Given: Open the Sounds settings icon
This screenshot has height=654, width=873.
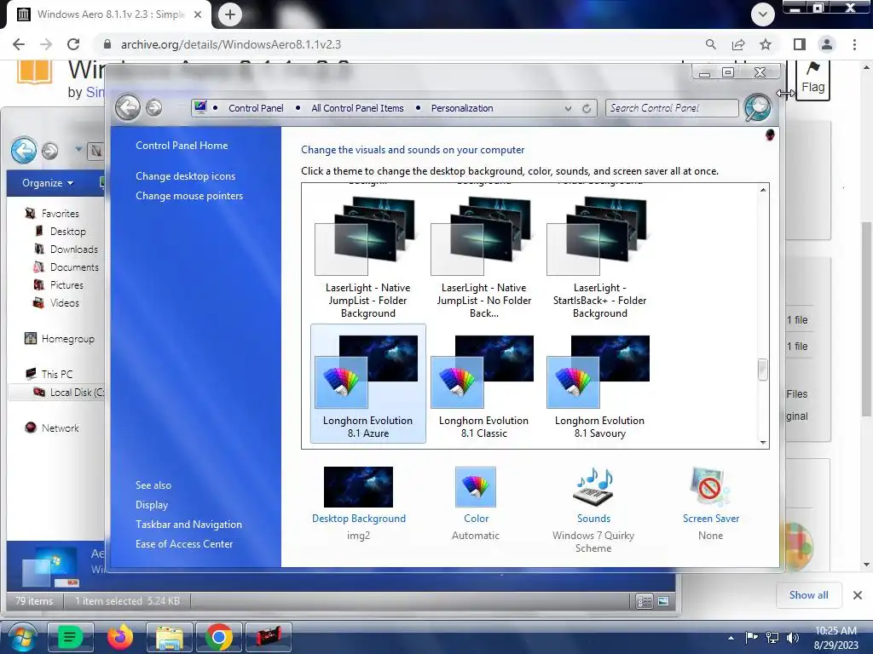Looking at the screenshot, I should point(593,486).
